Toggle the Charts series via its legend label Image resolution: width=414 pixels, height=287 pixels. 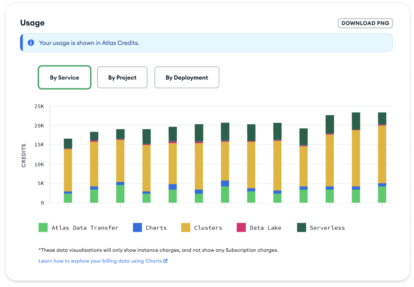point(156,228)
